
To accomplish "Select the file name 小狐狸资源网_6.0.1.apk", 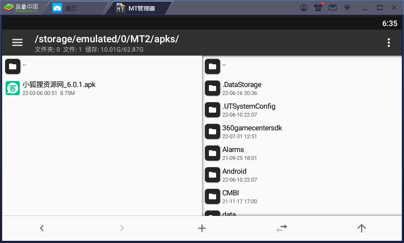I will (59, 84).
